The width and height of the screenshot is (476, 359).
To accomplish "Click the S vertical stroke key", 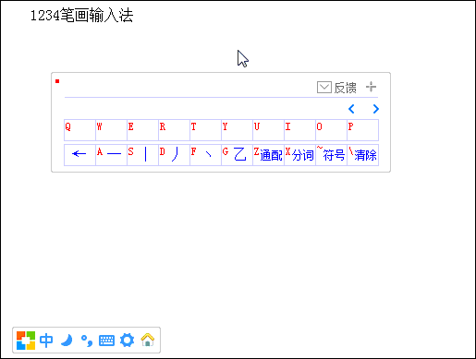I will click(x=142, y=155).
